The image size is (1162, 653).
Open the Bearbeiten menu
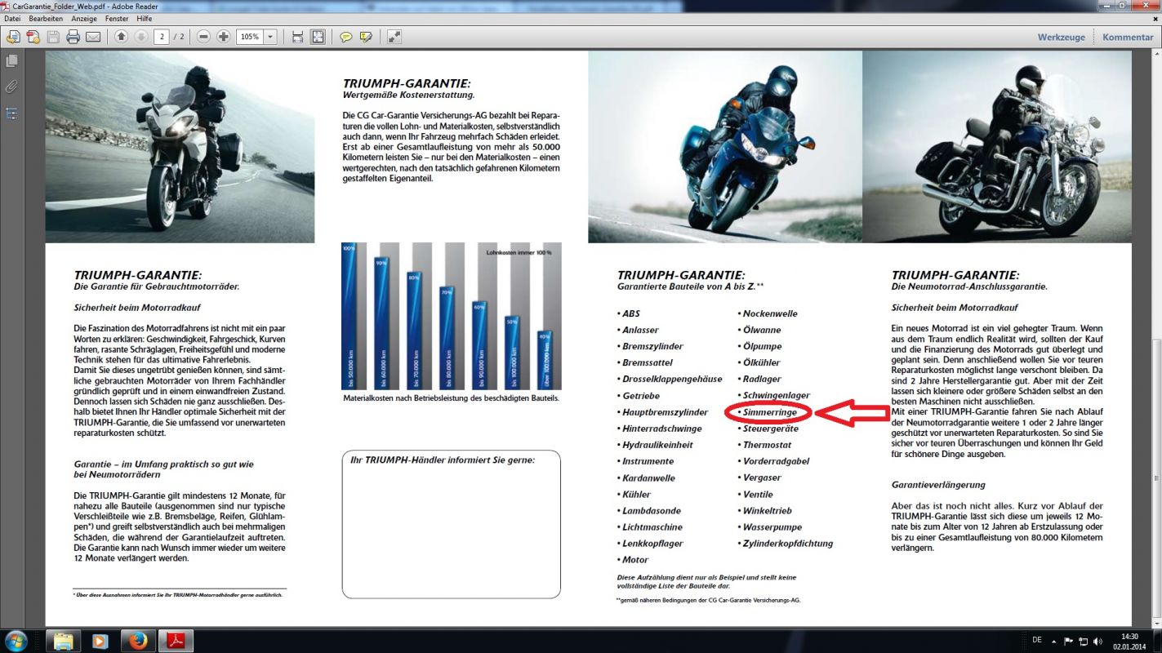[x=46, y=18]
